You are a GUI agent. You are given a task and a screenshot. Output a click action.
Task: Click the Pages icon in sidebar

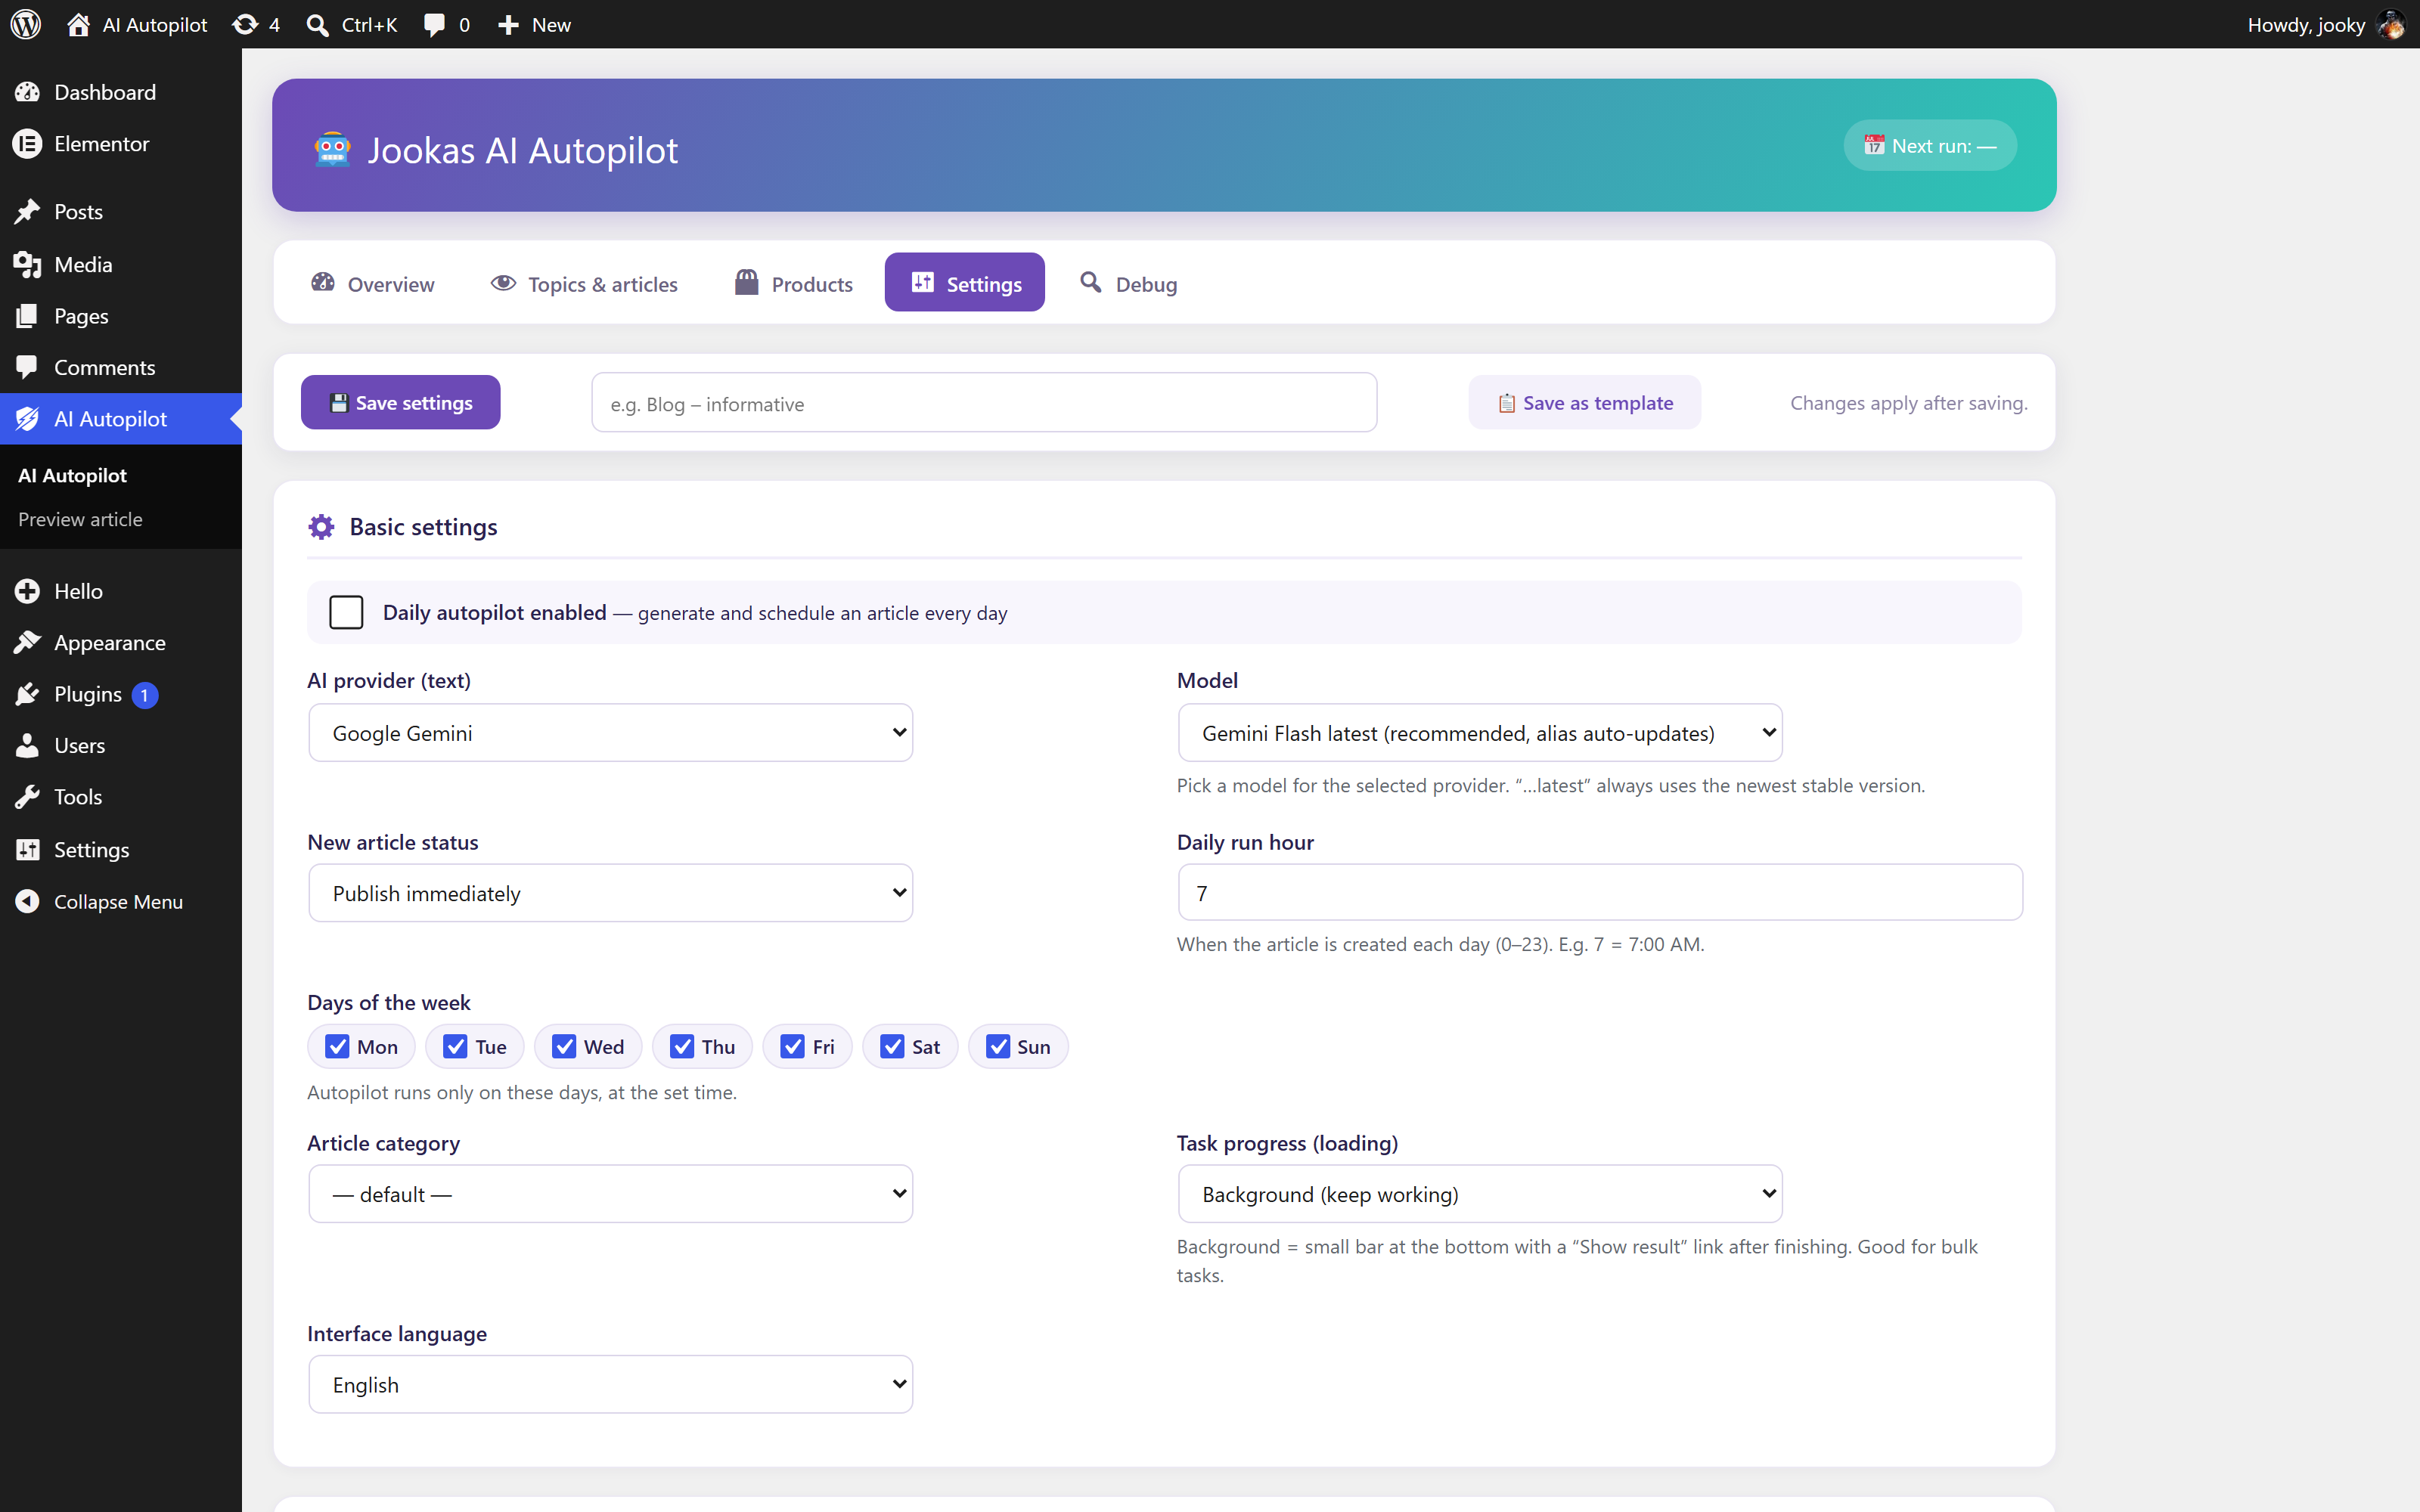pyautogui.click(x=28, y=316)
